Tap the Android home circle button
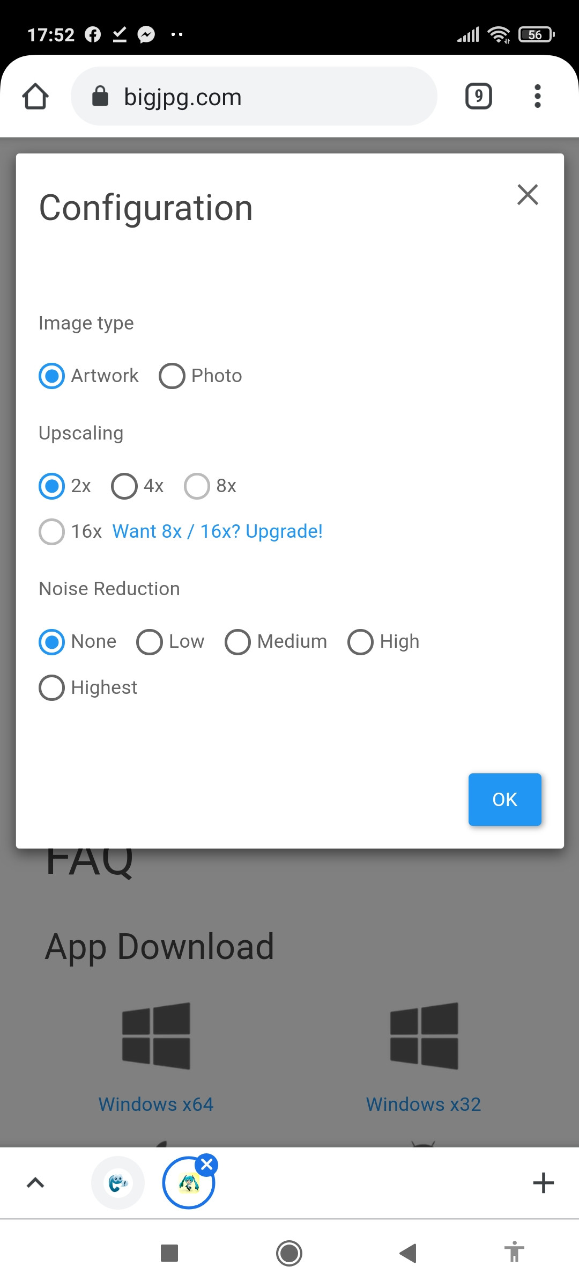The image size is (579, 1288). 289,1254
